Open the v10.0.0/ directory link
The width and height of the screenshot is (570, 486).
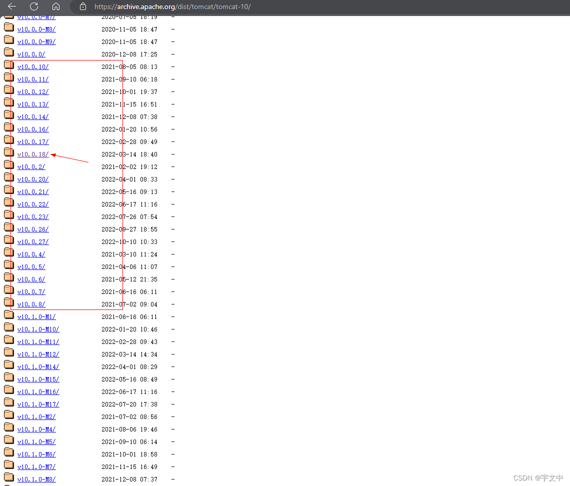(31, 54)
